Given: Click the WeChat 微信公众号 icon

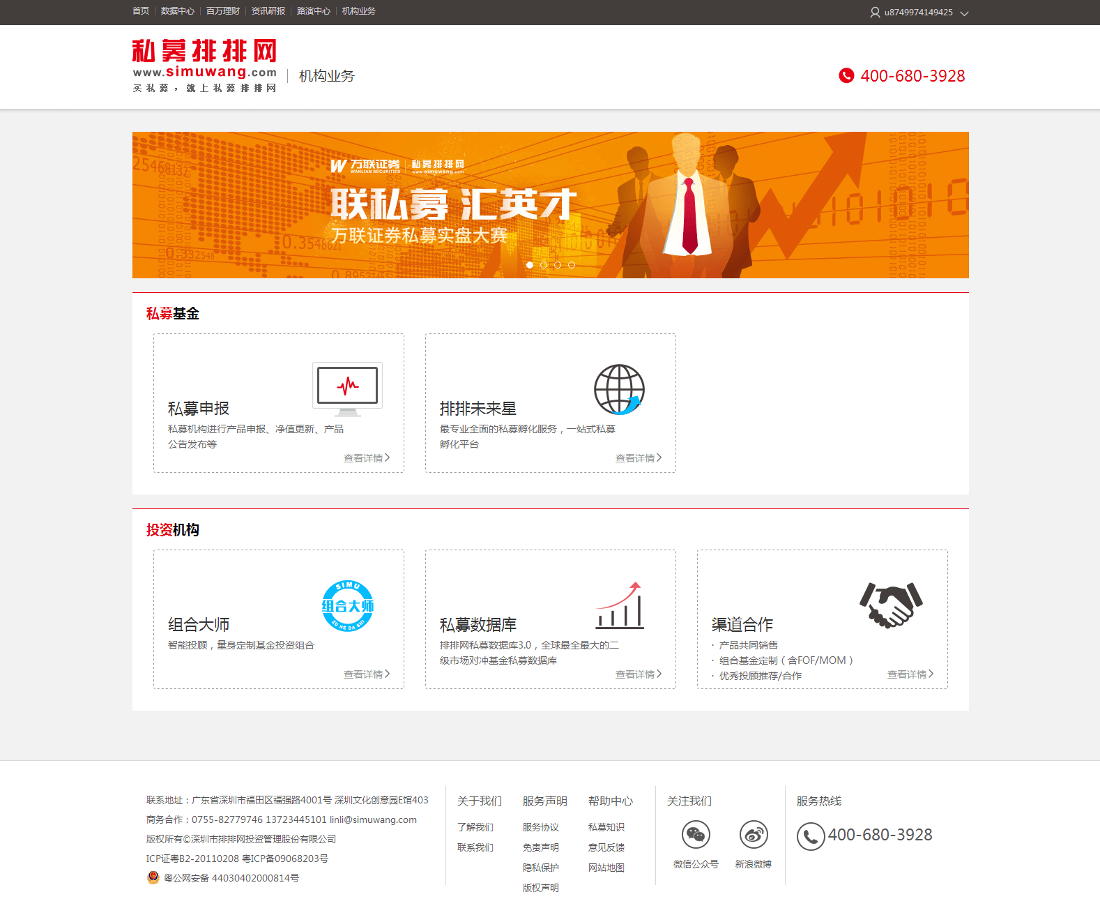Looking at the screenshot, I should point(696,834).
